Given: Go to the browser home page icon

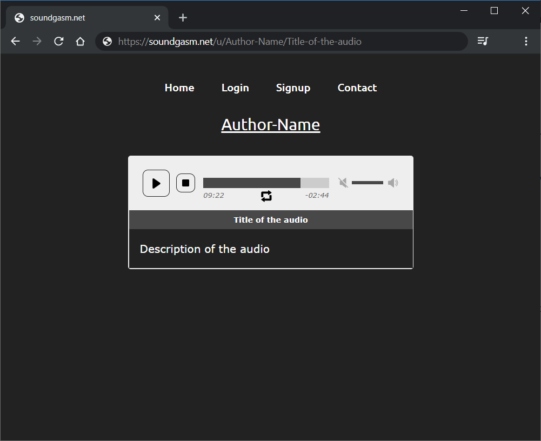Looking at the screenshot, I should click(x=80, y=42).
